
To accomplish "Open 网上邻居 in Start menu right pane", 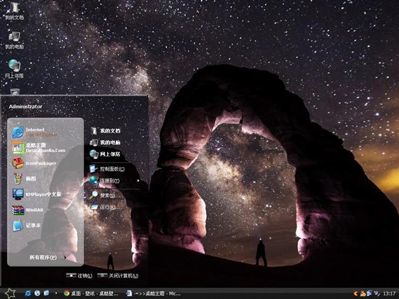I will (105, 154).
